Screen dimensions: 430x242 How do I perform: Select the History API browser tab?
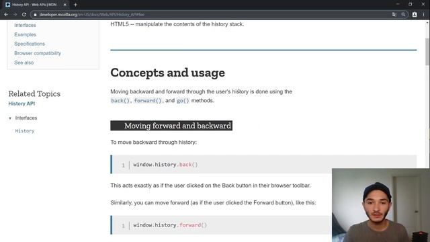(x=36, y=5)
